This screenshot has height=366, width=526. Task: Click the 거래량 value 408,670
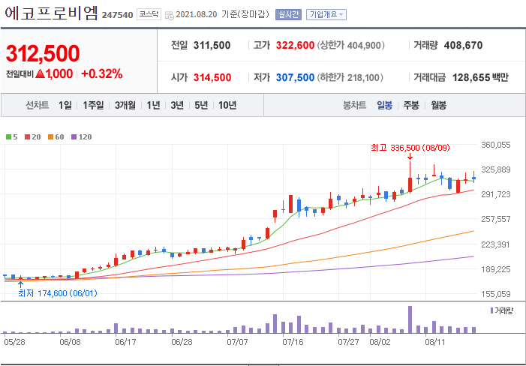(463, 45)
